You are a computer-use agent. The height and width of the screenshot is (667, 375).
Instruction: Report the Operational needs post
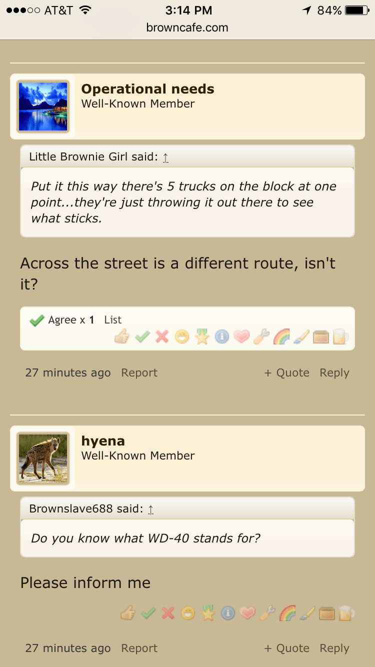[139, 373]
